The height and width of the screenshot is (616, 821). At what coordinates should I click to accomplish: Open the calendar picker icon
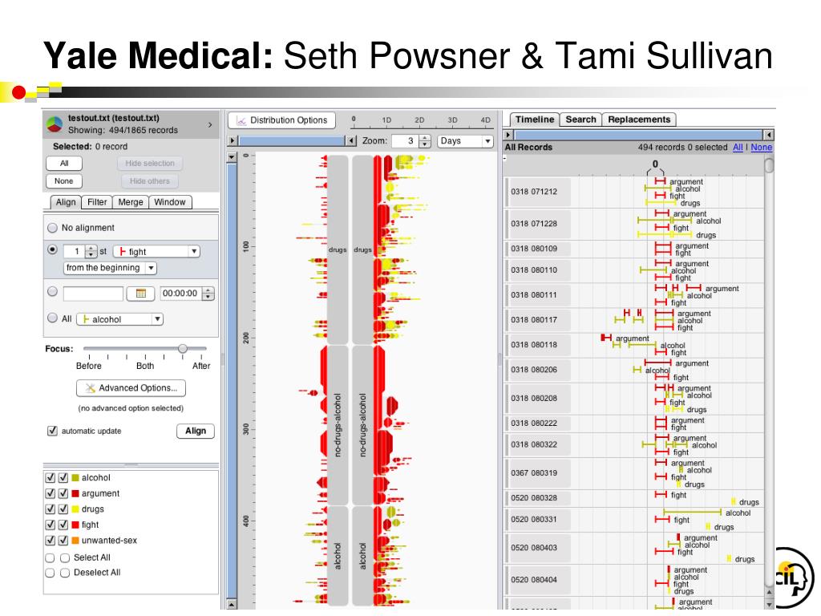pos(140,294)
